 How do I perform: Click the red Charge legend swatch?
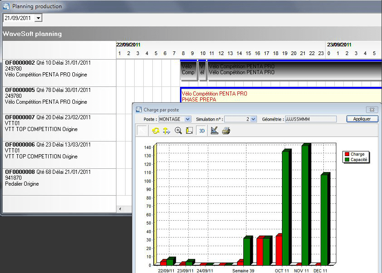[x=347, y=154]
